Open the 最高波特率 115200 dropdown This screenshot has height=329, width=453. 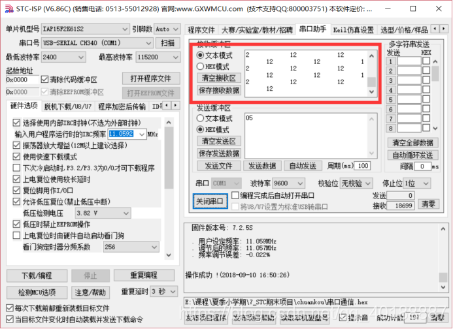click(158, 57)
